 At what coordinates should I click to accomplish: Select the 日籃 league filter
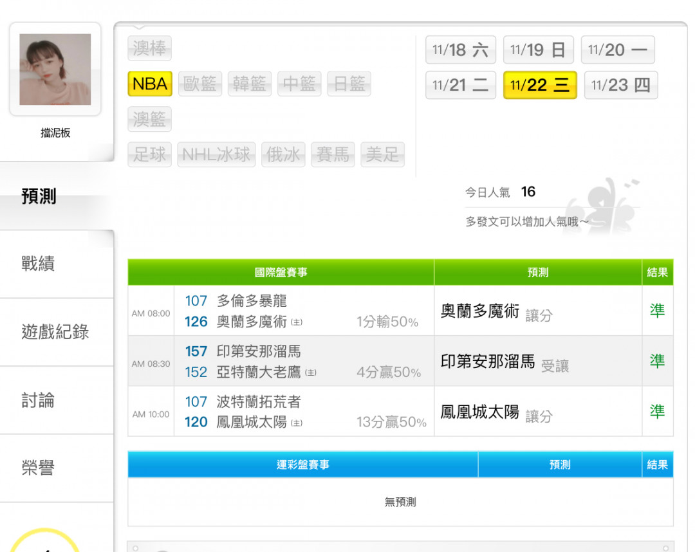(349, 84)
